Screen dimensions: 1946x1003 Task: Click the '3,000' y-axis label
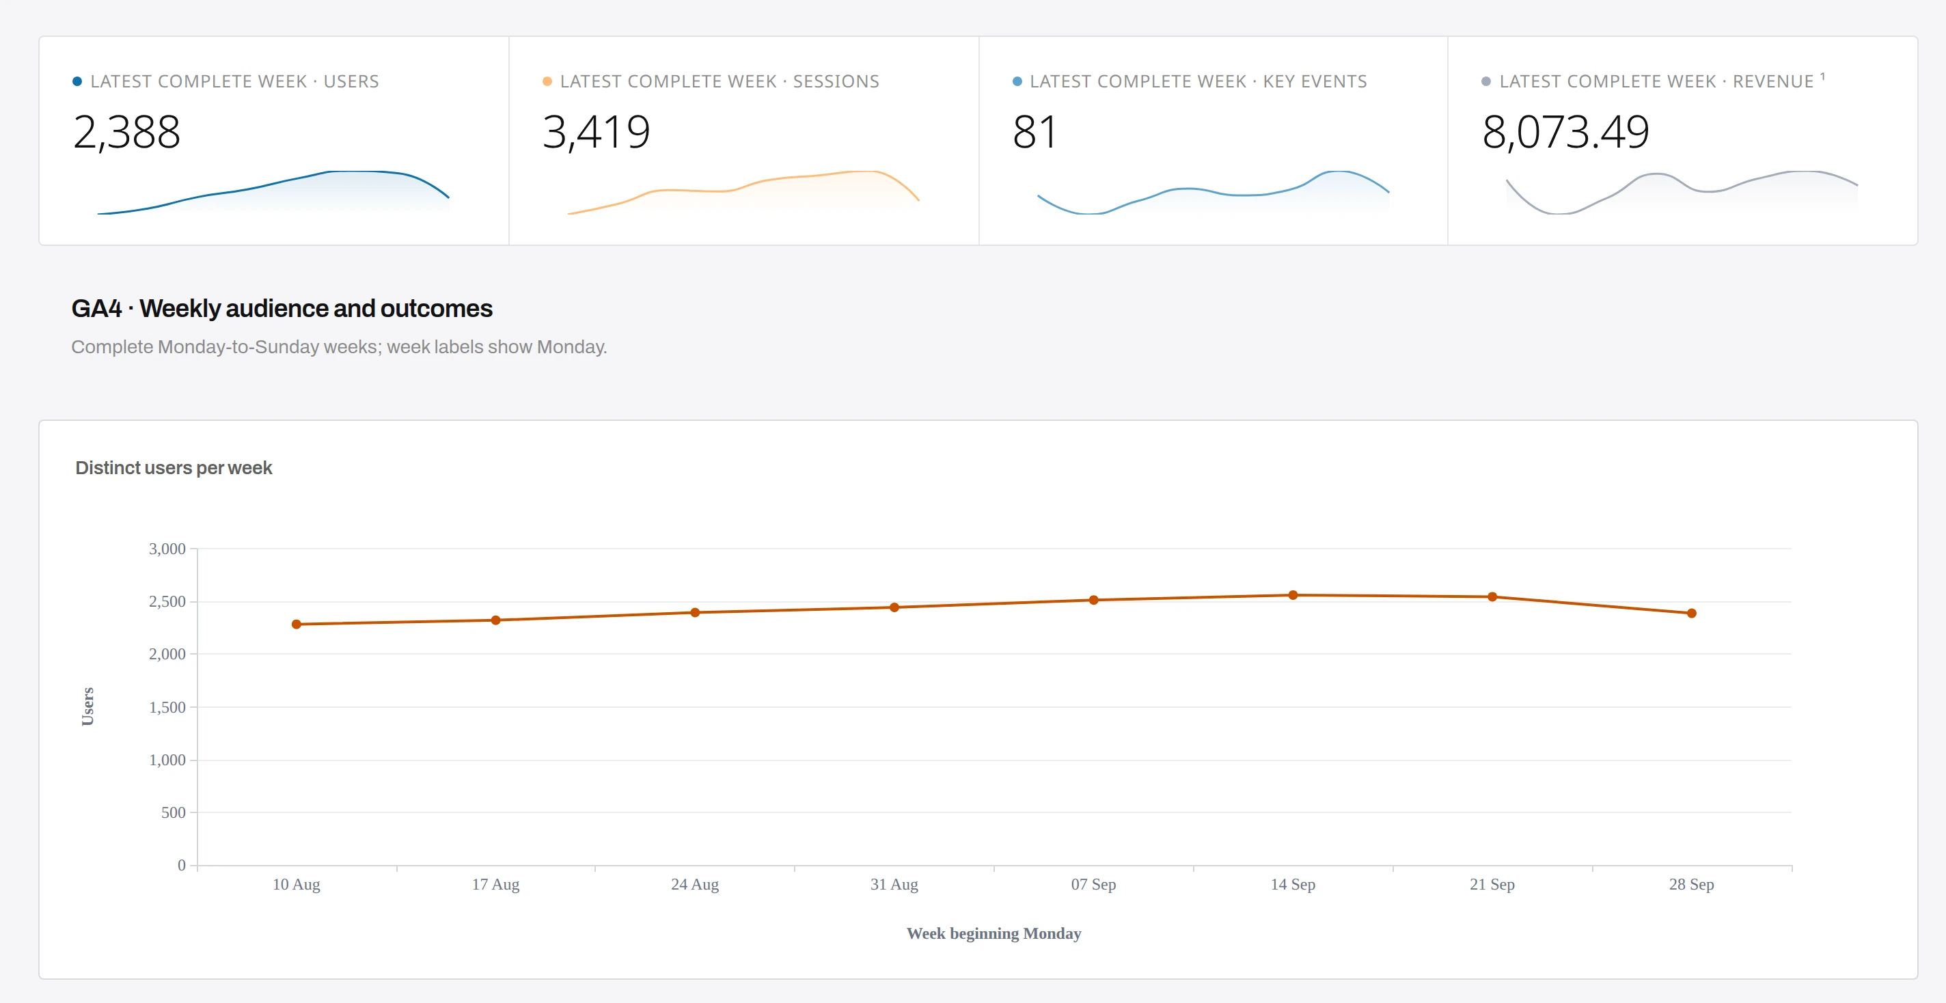[167, 549]
